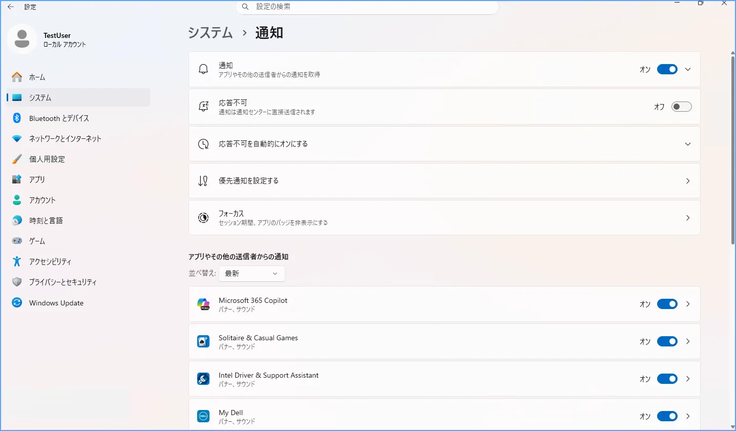Click the ローカル アカウント label
Screen dimensions: 736x431
click(65, 45)
